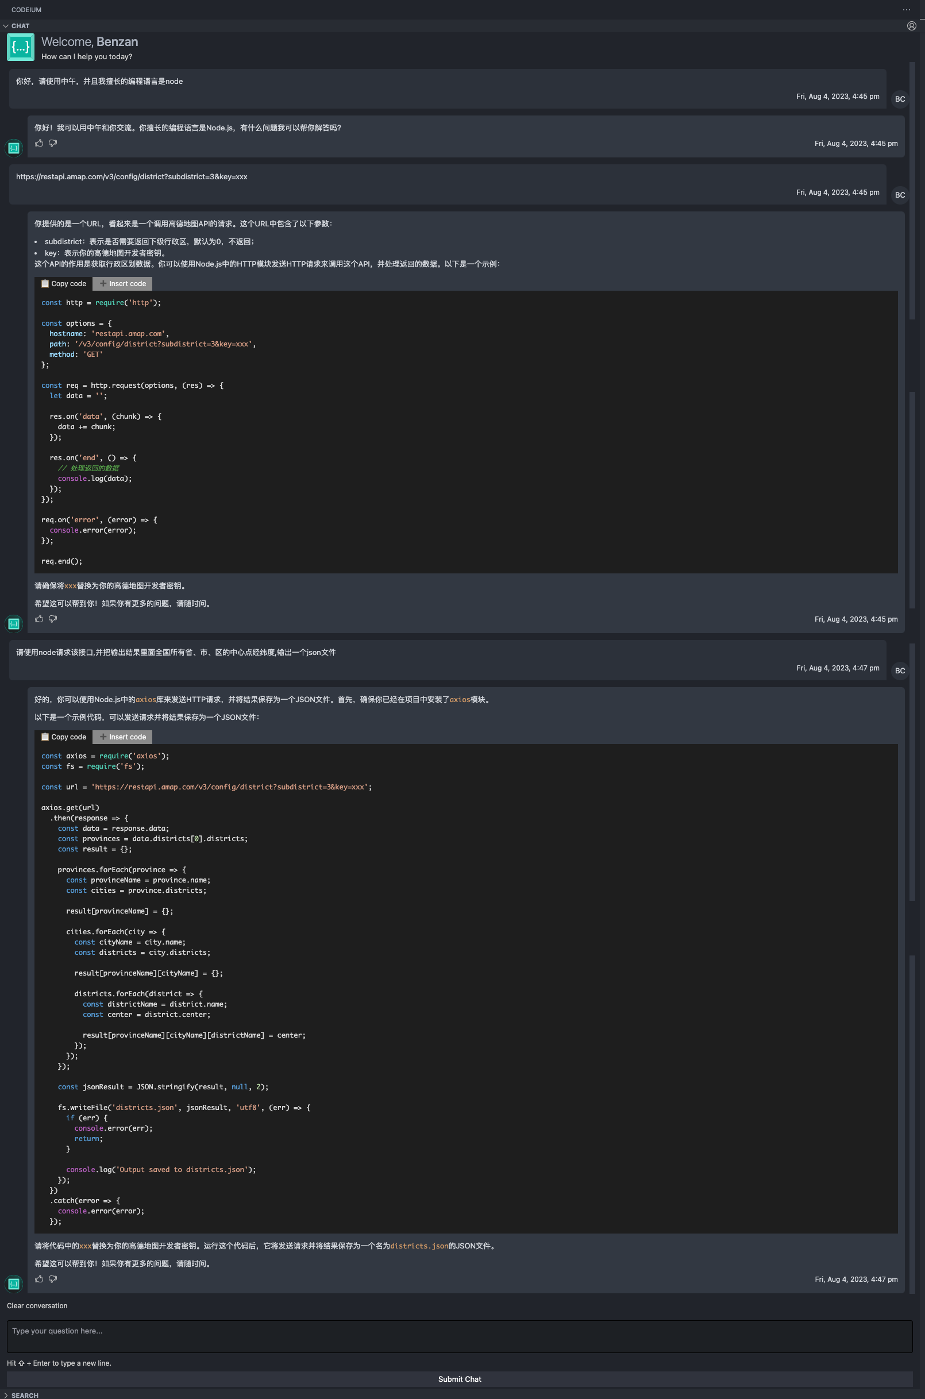
Task: Click the 'Welcome, Benzan' heading
Action: coord(90,42)
